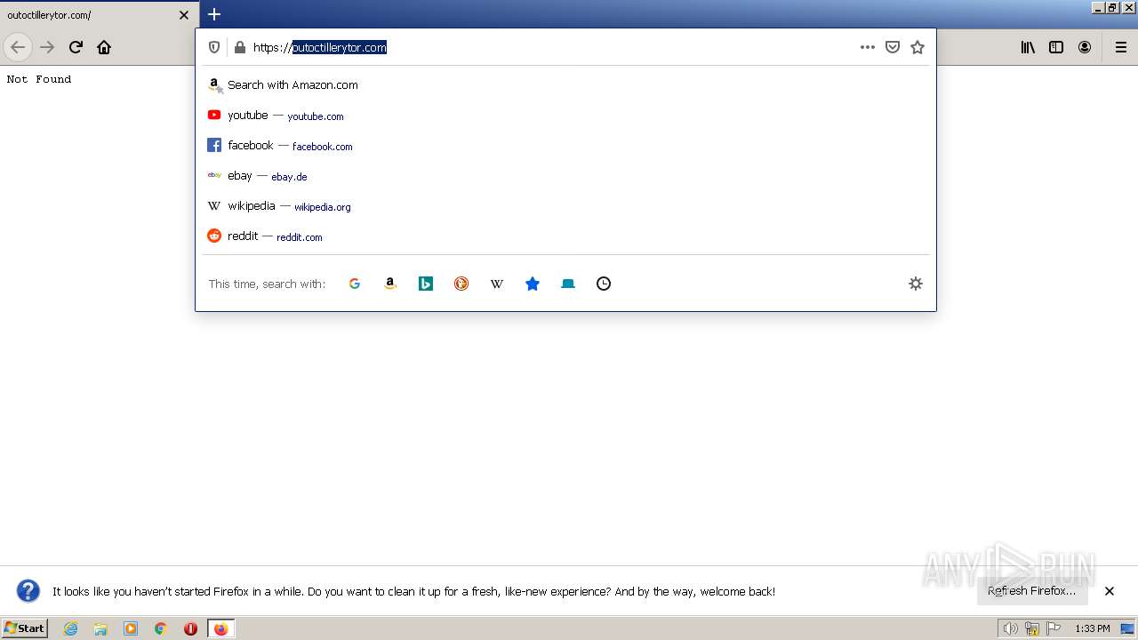Open the Windows Start menu
1138x640 pixels.
coord(25,628)
